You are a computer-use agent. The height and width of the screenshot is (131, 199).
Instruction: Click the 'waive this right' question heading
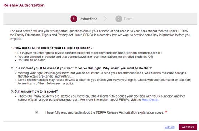coord(83,68)
